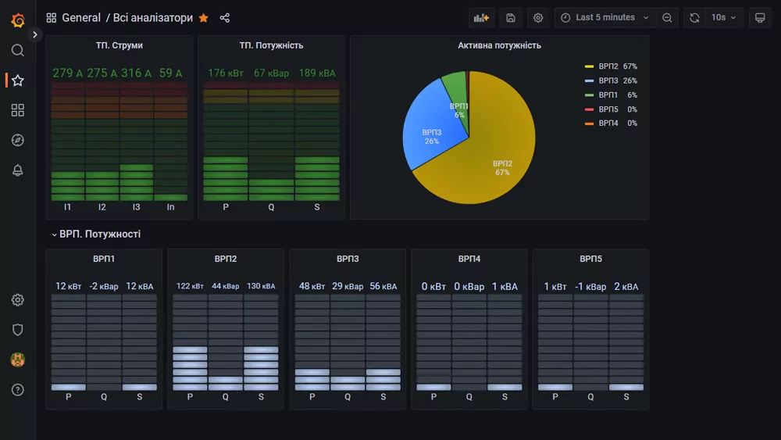Click the 59 A neutral current value
The width and height of the screenshot is (781, 440).
click(170, 73)
